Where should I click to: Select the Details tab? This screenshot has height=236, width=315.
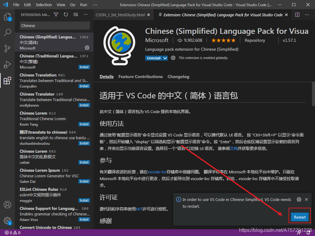point(106,77)
